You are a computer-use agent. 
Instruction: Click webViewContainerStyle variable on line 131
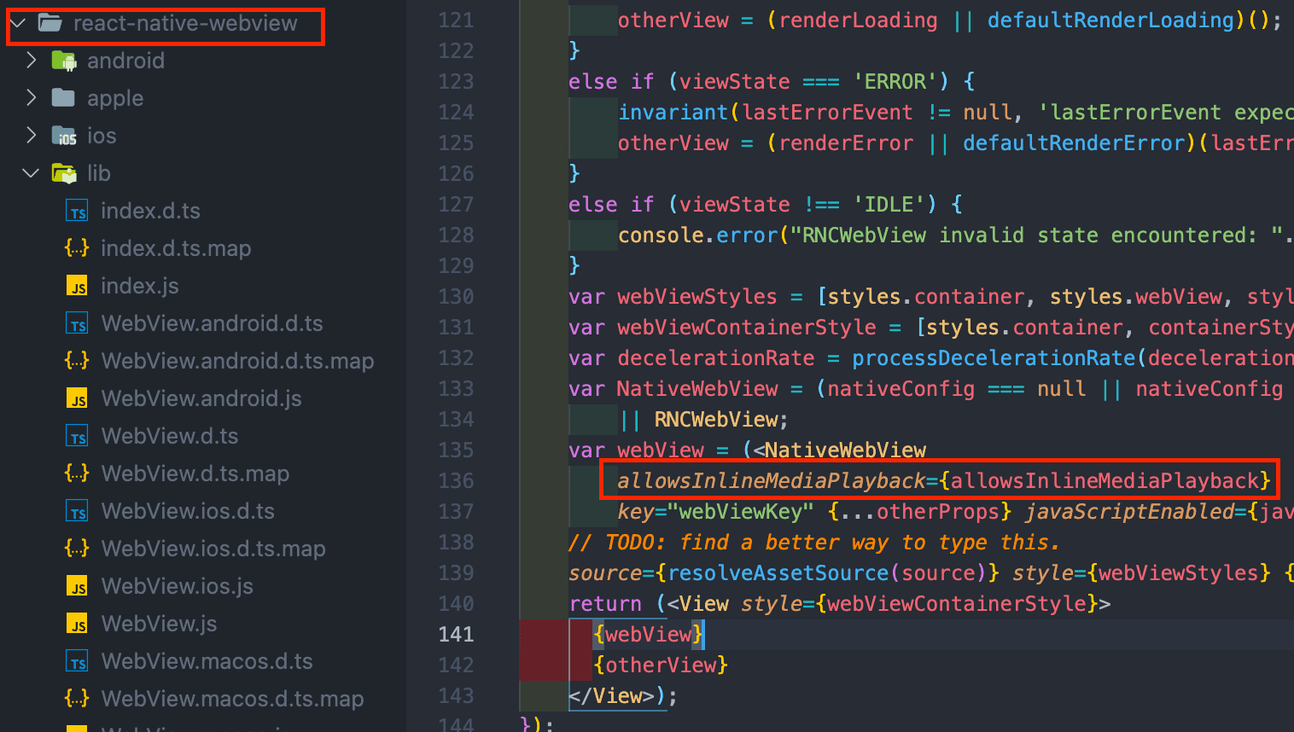coord(747,328)
